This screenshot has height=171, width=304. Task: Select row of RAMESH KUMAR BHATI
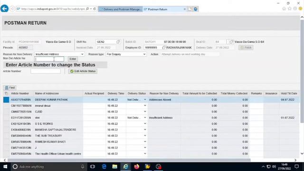click(6, 142)
